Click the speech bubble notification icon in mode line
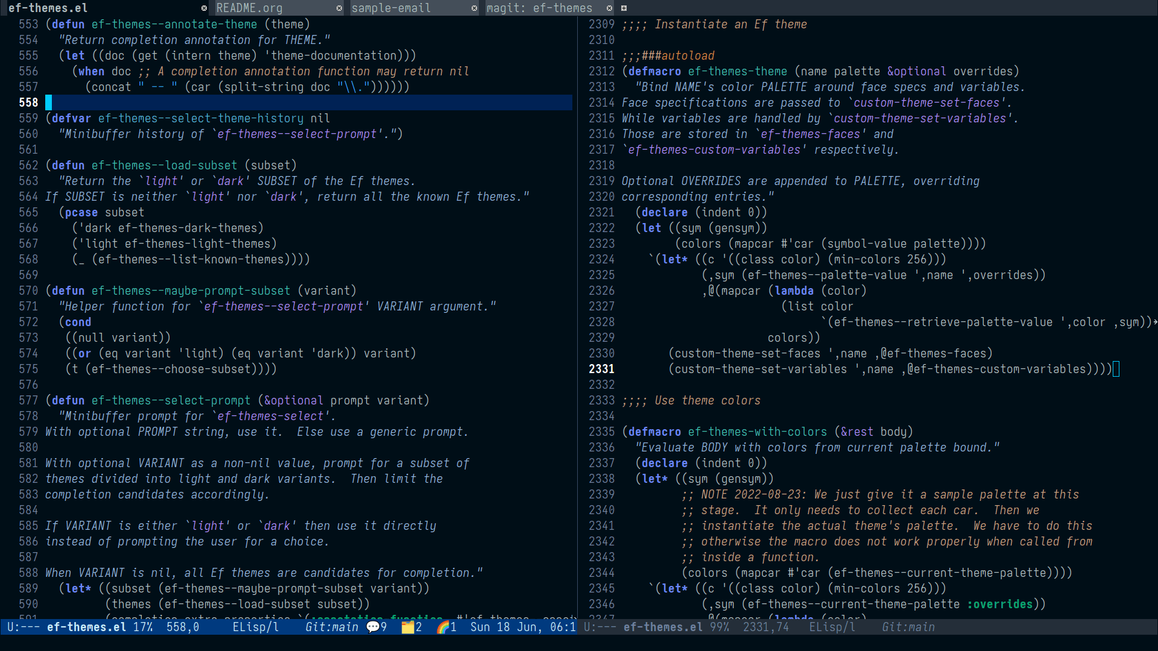The image size is (1158, 651). 373,627
